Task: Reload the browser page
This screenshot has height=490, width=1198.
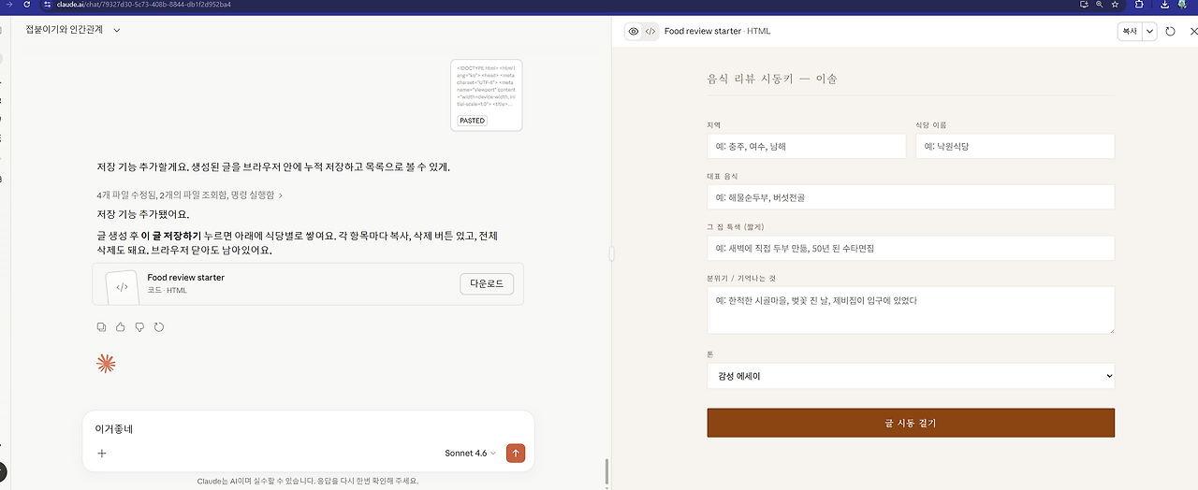Action: [x=26, y=5]
